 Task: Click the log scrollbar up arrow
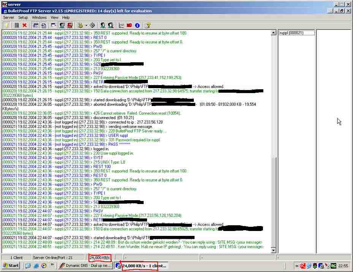(274, 33)
